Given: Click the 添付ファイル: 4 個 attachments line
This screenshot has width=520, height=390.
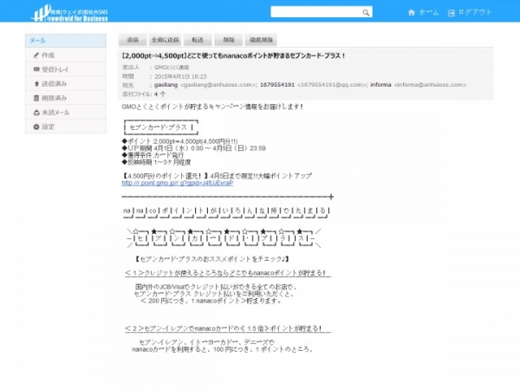Looking at the screenshot, I should tap(144, 94).
